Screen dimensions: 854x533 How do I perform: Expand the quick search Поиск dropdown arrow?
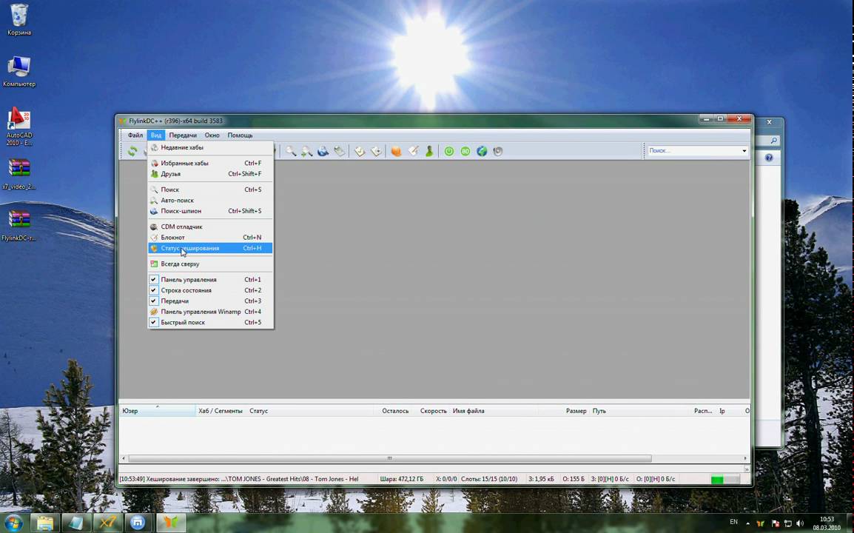(x=744, y=151)
